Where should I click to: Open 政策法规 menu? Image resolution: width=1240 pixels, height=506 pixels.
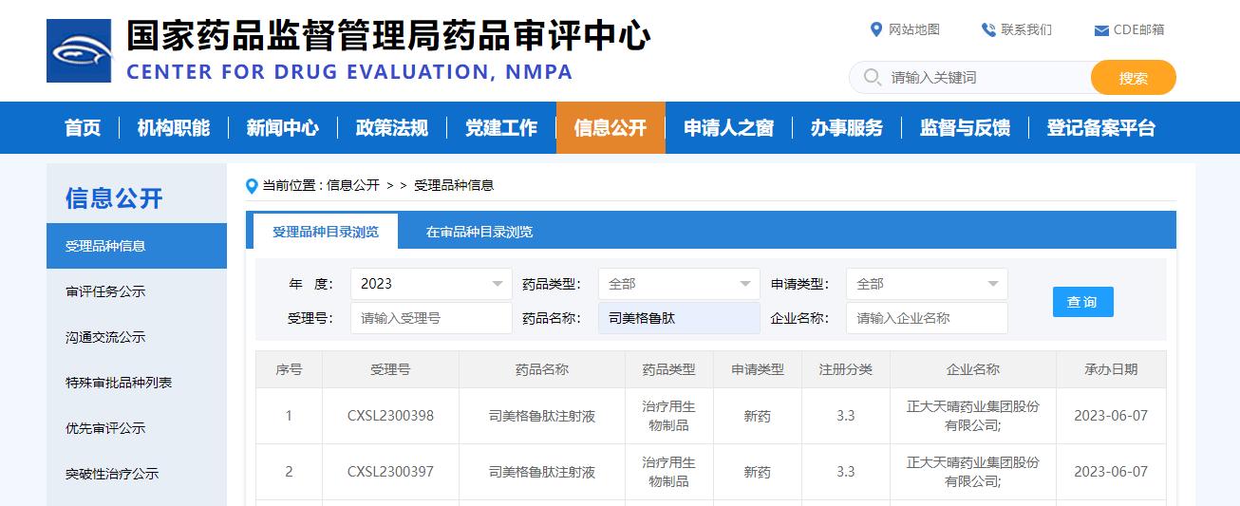(x=392, y=128)
